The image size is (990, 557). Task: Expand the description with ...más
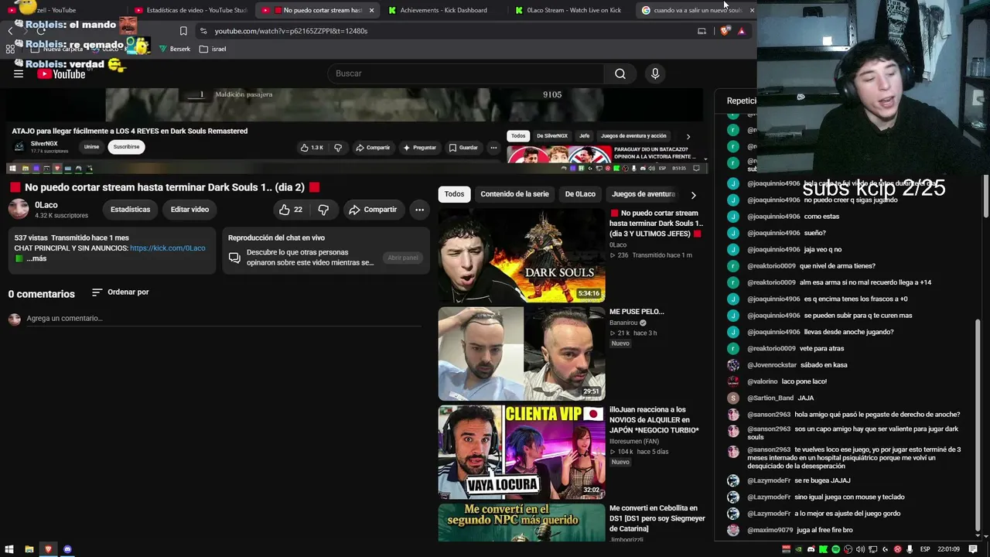36,258
